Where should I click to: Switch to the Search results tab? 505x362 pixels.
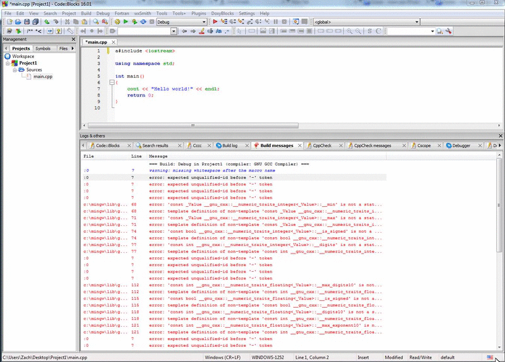tap(155, 146)
